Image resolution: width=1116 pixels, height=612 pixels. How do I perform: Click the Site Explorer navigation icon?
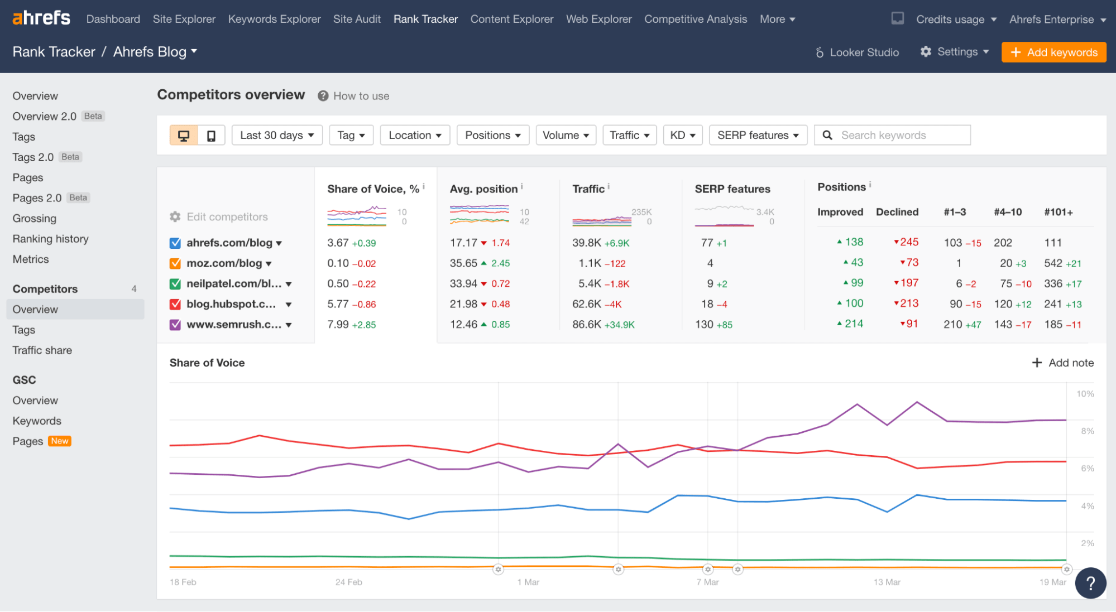click(x=183, y=18)
